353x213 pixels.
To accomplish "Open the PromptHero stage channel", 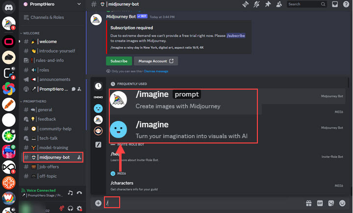I will pos(53,89).
